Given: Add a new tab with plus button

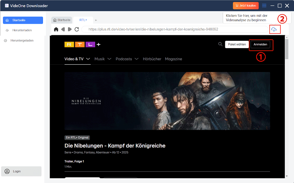Looking at the screenshot, I should click(96, 20).
